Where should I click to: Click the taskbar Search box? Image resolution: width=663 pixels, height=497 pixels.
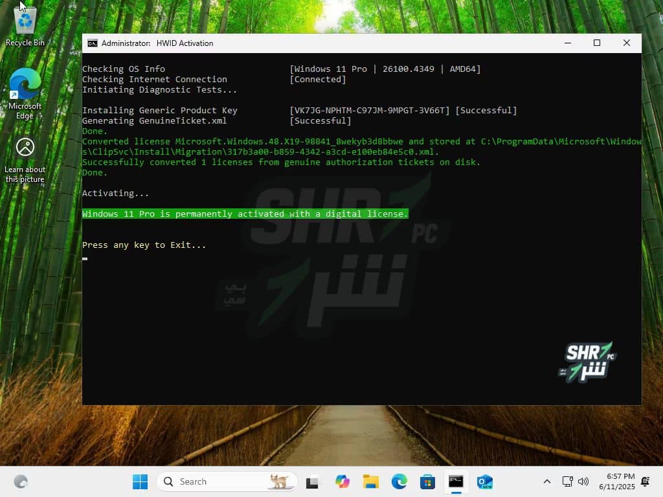point(227,481)
